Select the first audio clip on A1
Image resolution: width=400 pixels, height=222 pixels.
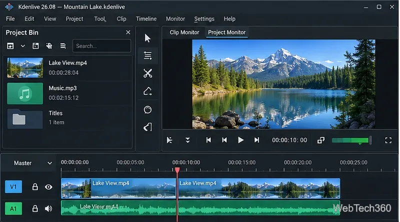[118, 208]
